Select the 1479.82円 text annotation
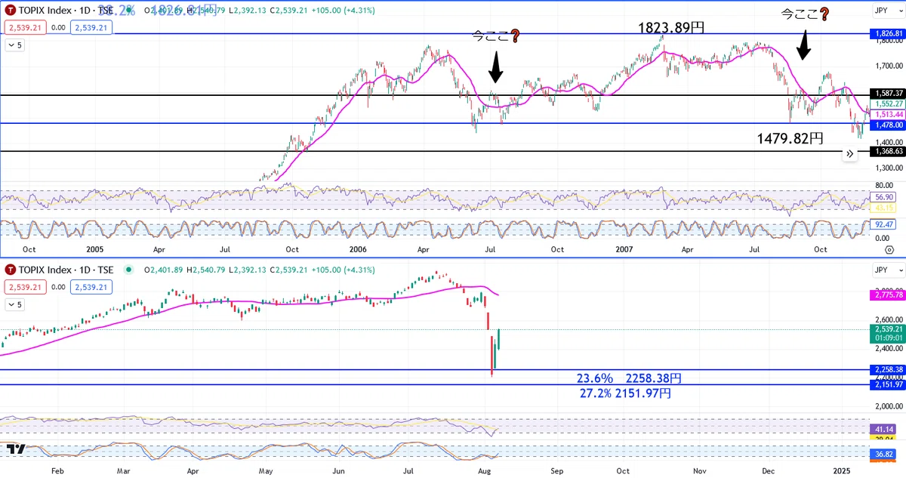906x478 pixels. click(x=789, y=138)
